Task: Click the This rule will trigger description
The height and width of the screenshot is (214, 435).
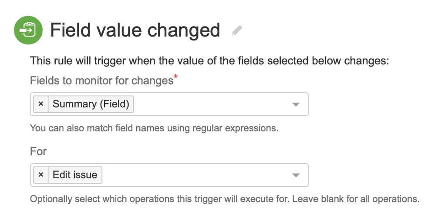Action: [x=209, y=61]
